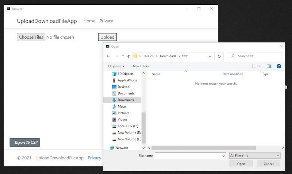Click the UploadDownloadFileApp brand link
The width and height of the screenshot is (292, 174).
[x=47, y=21]
